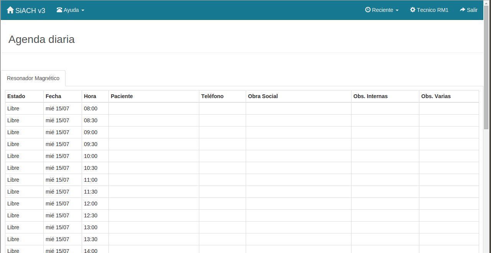Select the 10:00 time cell
Screen dimensions: 491x253
pyautogui.click(x=95, y=156)
